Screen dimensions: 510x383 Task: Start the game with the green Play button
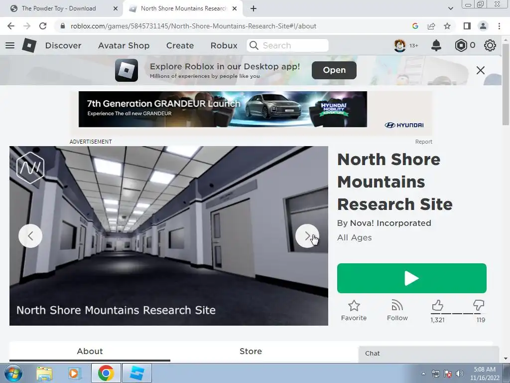pyautogui.click(x=412, y=278)
